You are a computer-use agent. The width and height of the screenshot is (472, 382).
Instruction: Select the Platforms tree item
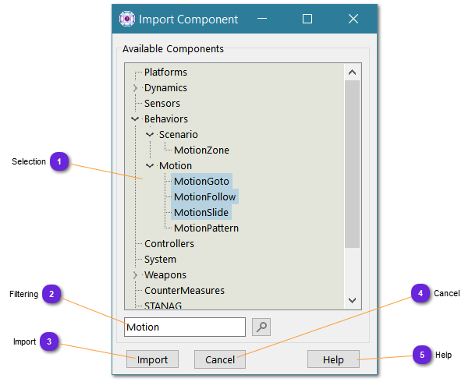click(165, 73)
